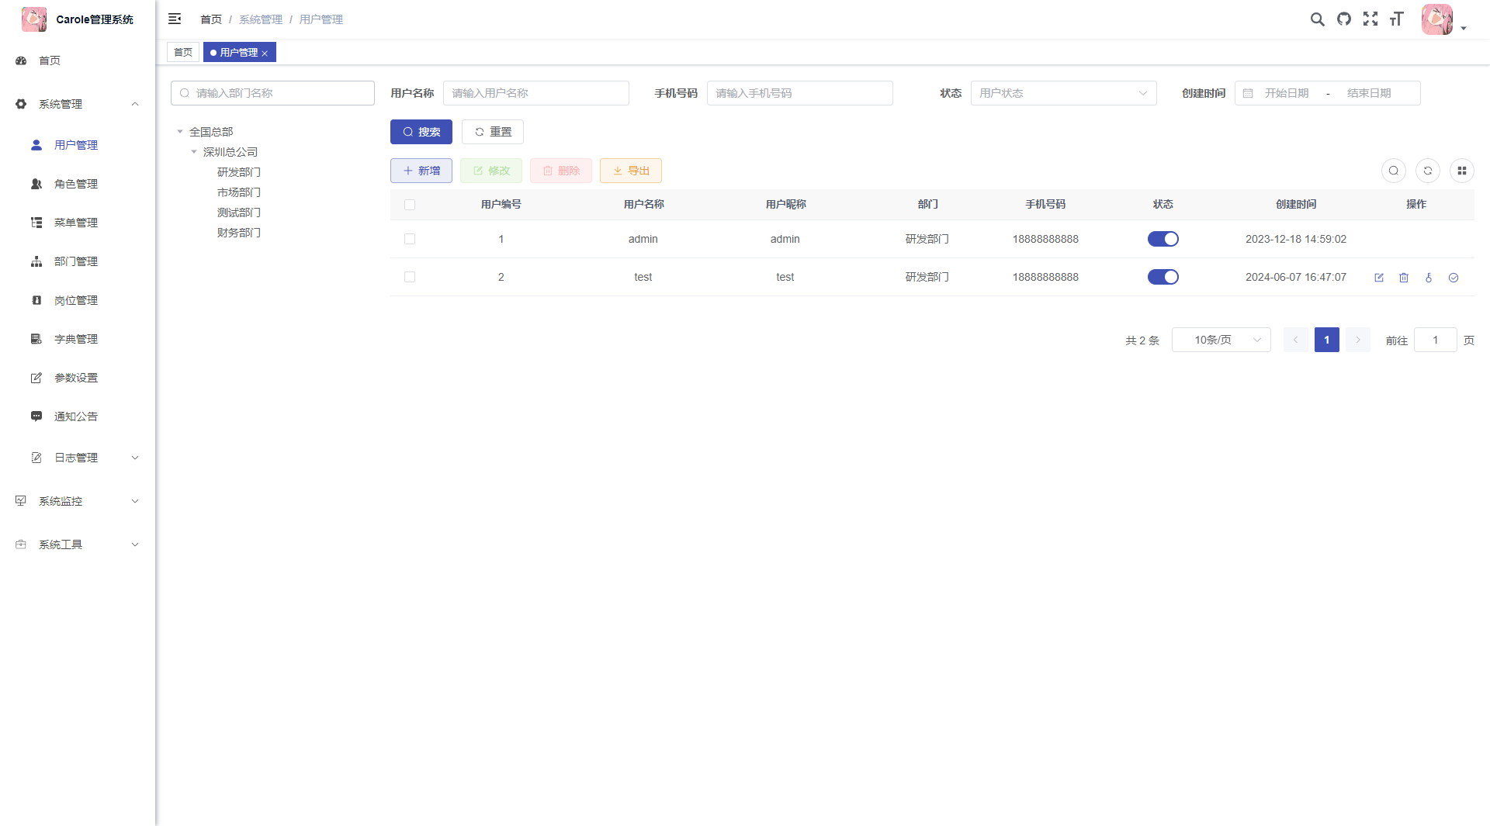Expand the 系统工具 sidebar group
The height and width of the screenshot is (826, 1490).
point(78,544)
